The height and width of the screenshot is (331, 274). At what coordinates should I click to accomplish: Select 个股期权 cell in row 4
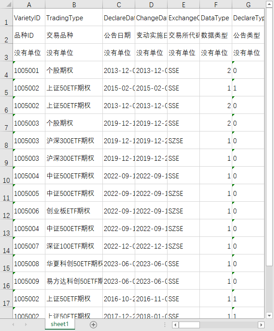pos(74,70)
